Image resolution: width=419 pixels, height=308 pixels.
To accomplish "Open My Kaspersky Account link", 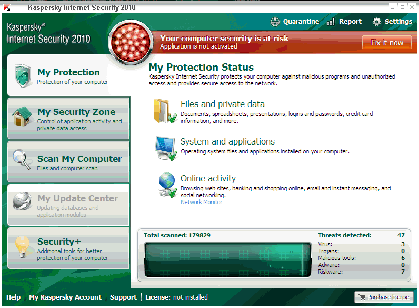I will coord(65,297).
